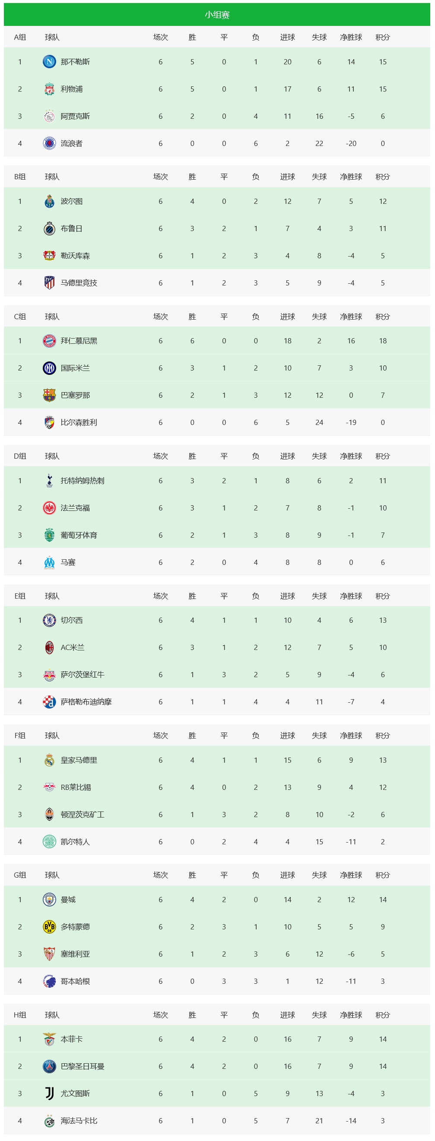Open team link 马德里竞技

coord(79,282)
